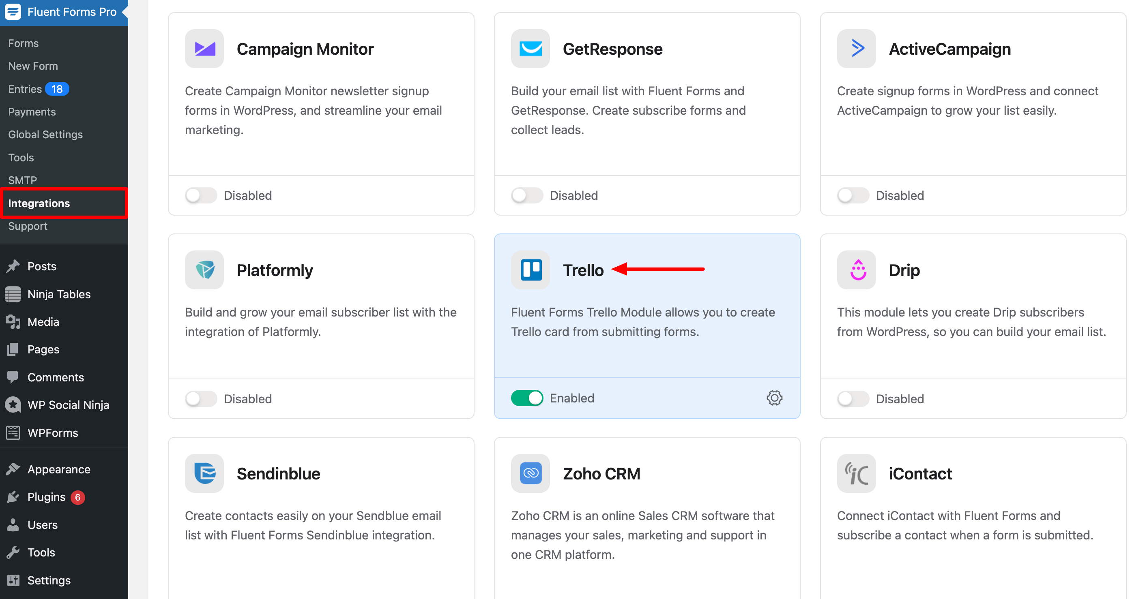Click the GetResponse envelope icon
1147x599 pixels.
531,49
